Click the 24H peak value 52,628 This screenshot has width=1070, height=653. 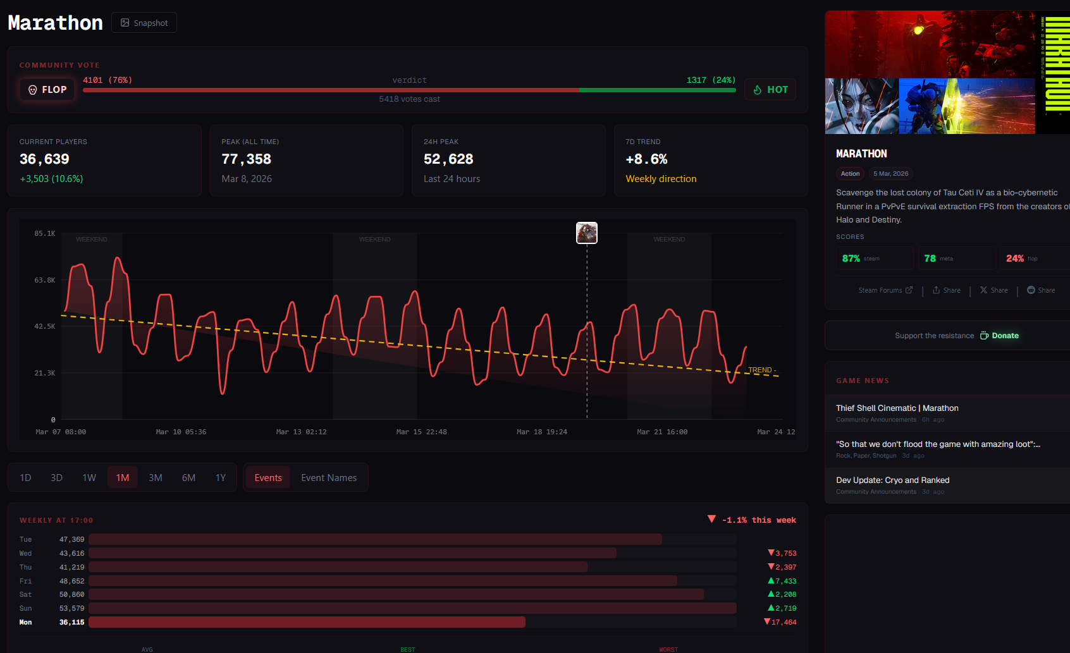pyautogui.click(x=448, y=159)
